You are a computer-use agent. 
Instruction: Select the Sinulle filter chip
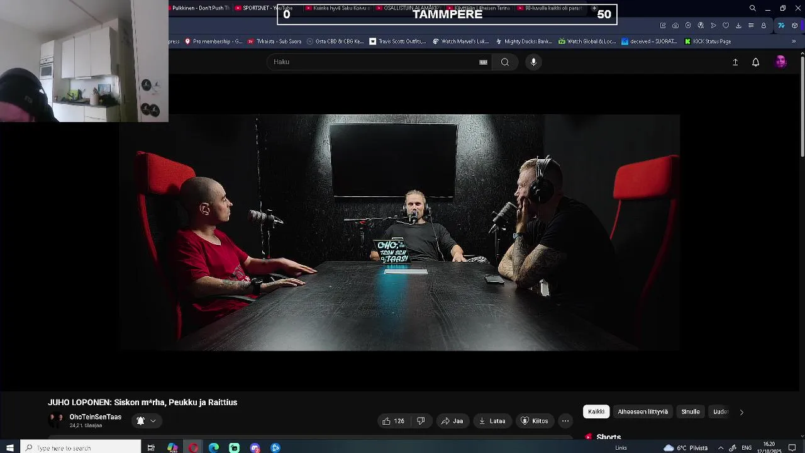pos(690,411)
